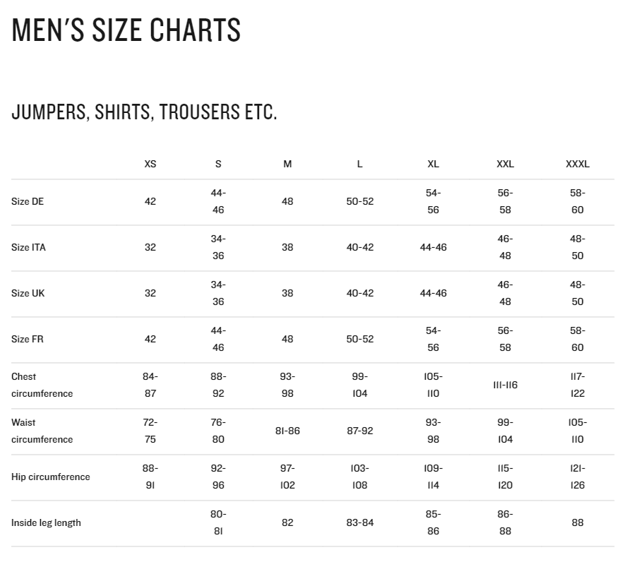This screenshot has width=624, height=562.
Task: Select the 81-86 waist value for M
Action: coord(287,431)
